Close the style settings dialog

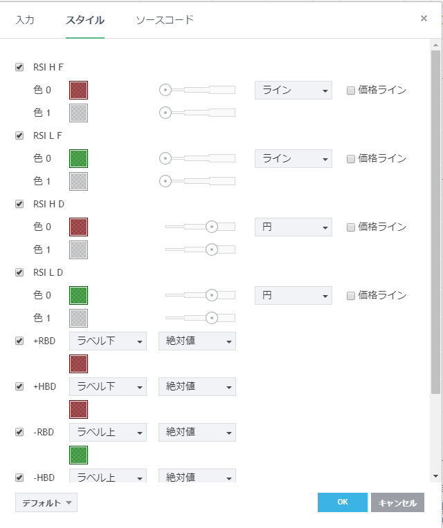[x=424, y=19]
